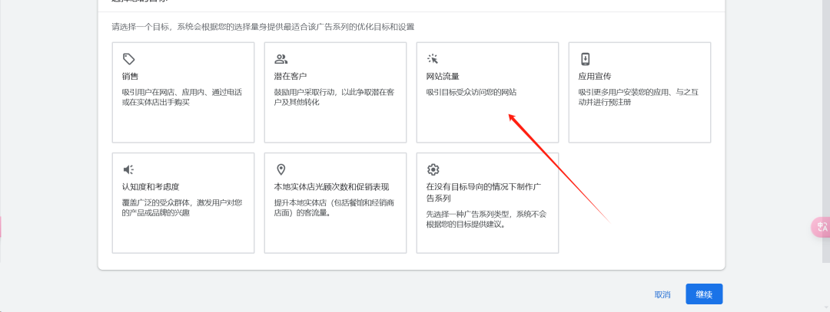Click description 吸引更多用户安装您的应用 text
This screenshot has height=312, width=830.
[639, 97]
